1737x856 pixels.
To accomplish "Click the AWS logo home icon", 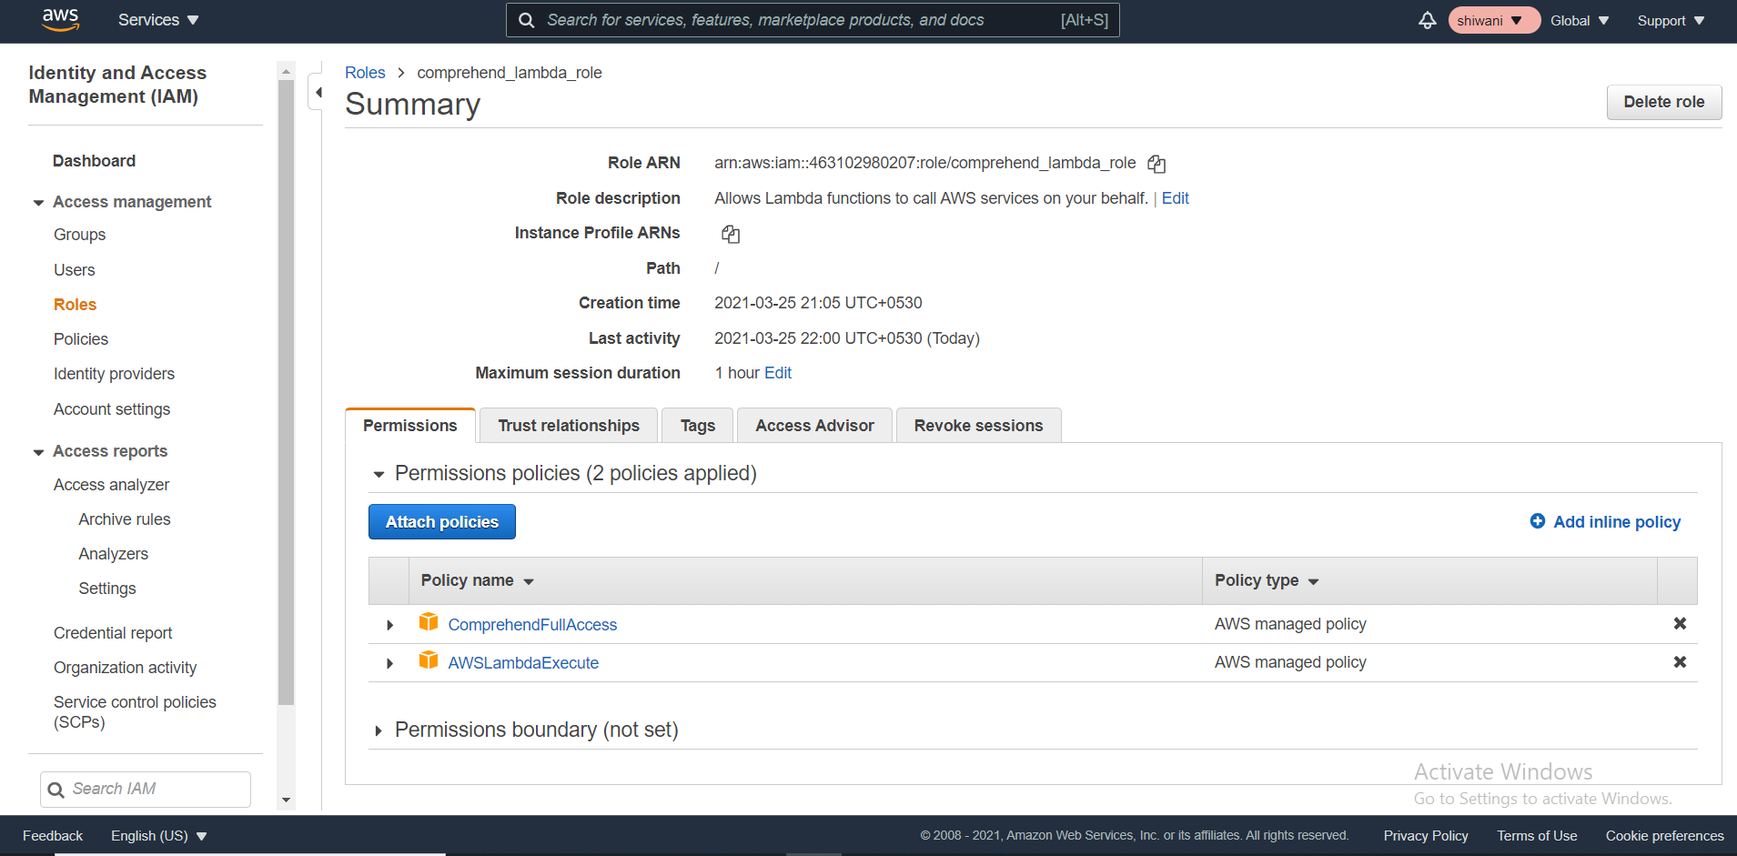I will (60, 20).
